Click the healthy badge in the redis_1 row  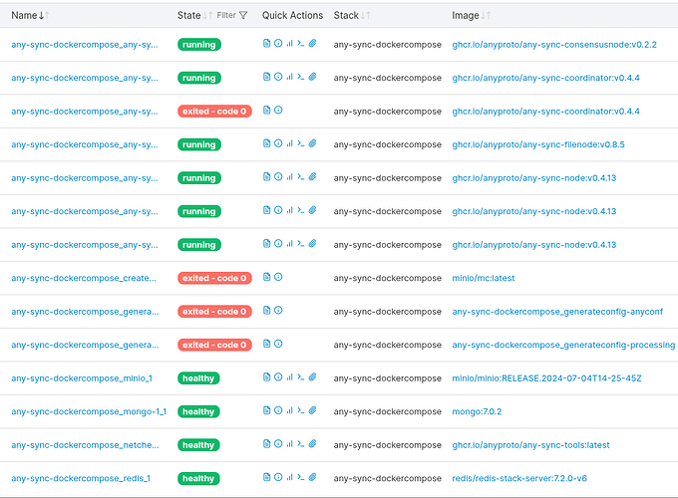(198, 478)
